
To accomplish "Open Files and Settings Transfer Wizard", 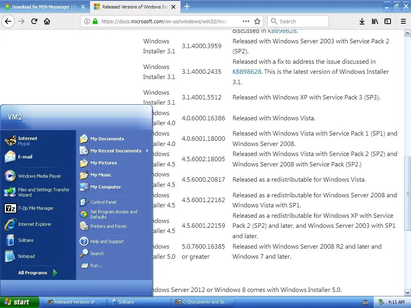I will 38,192.
